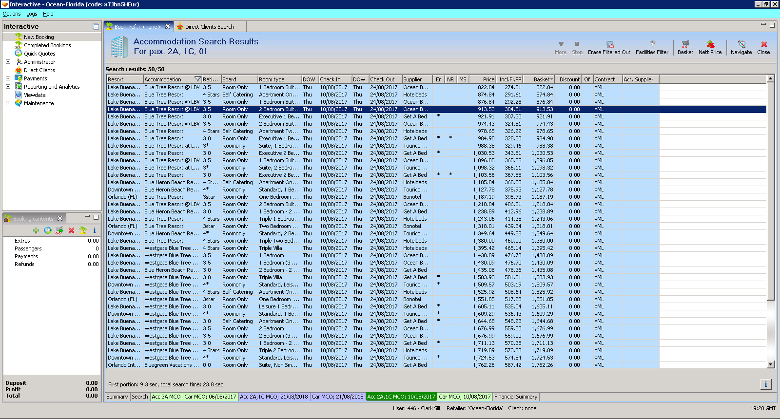This screenshot has width=780, height=419.
Task: Click the filter icon in the Accommodation column header
Action: 197,79
